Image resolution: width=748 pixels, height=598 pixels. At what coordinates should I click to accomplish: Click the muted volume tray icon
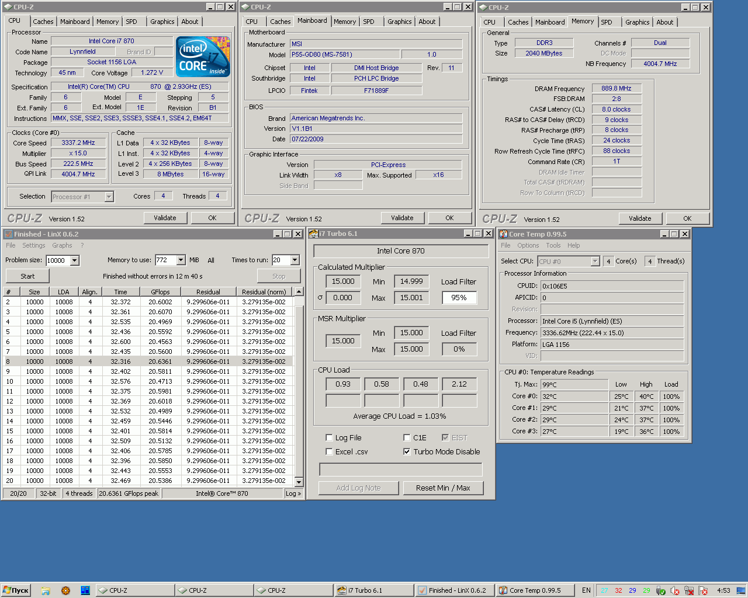[x=675, y=590]
